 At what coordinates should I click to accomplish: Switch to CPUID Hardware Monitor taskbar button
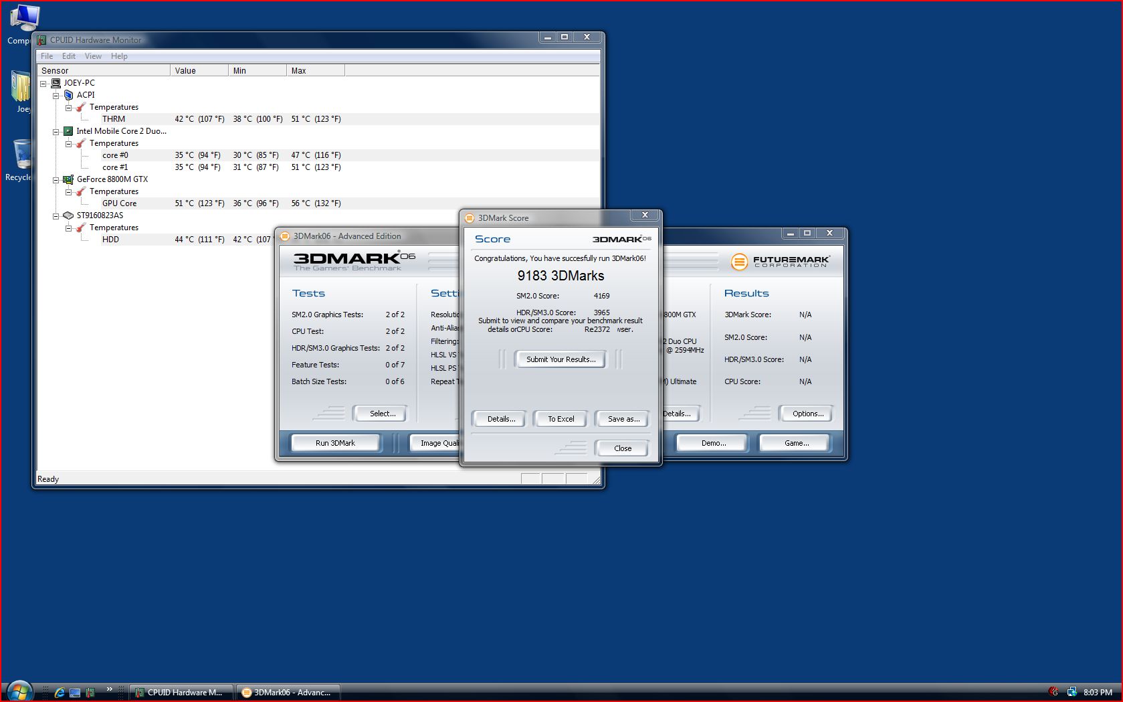tap(181, 693)
